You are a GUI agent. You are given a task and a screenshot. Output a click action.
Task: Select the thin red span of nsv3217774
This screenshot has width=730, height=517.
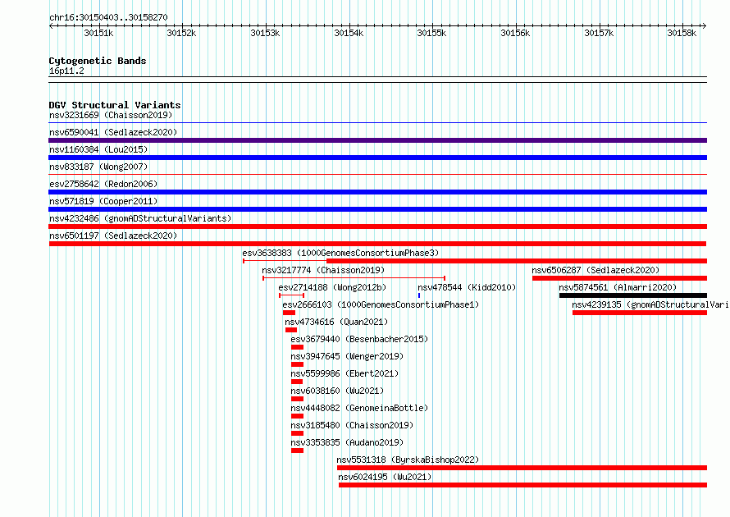(x=354, y=278)
